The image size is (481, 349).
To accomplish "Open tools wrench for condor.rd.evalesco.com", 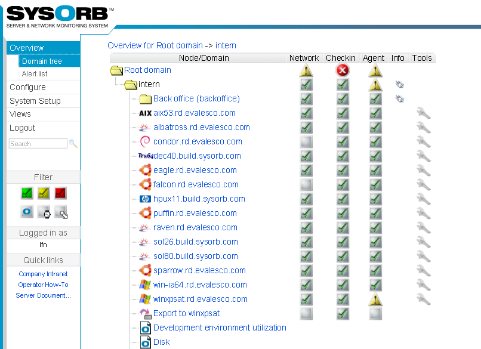I will [424, 142].
